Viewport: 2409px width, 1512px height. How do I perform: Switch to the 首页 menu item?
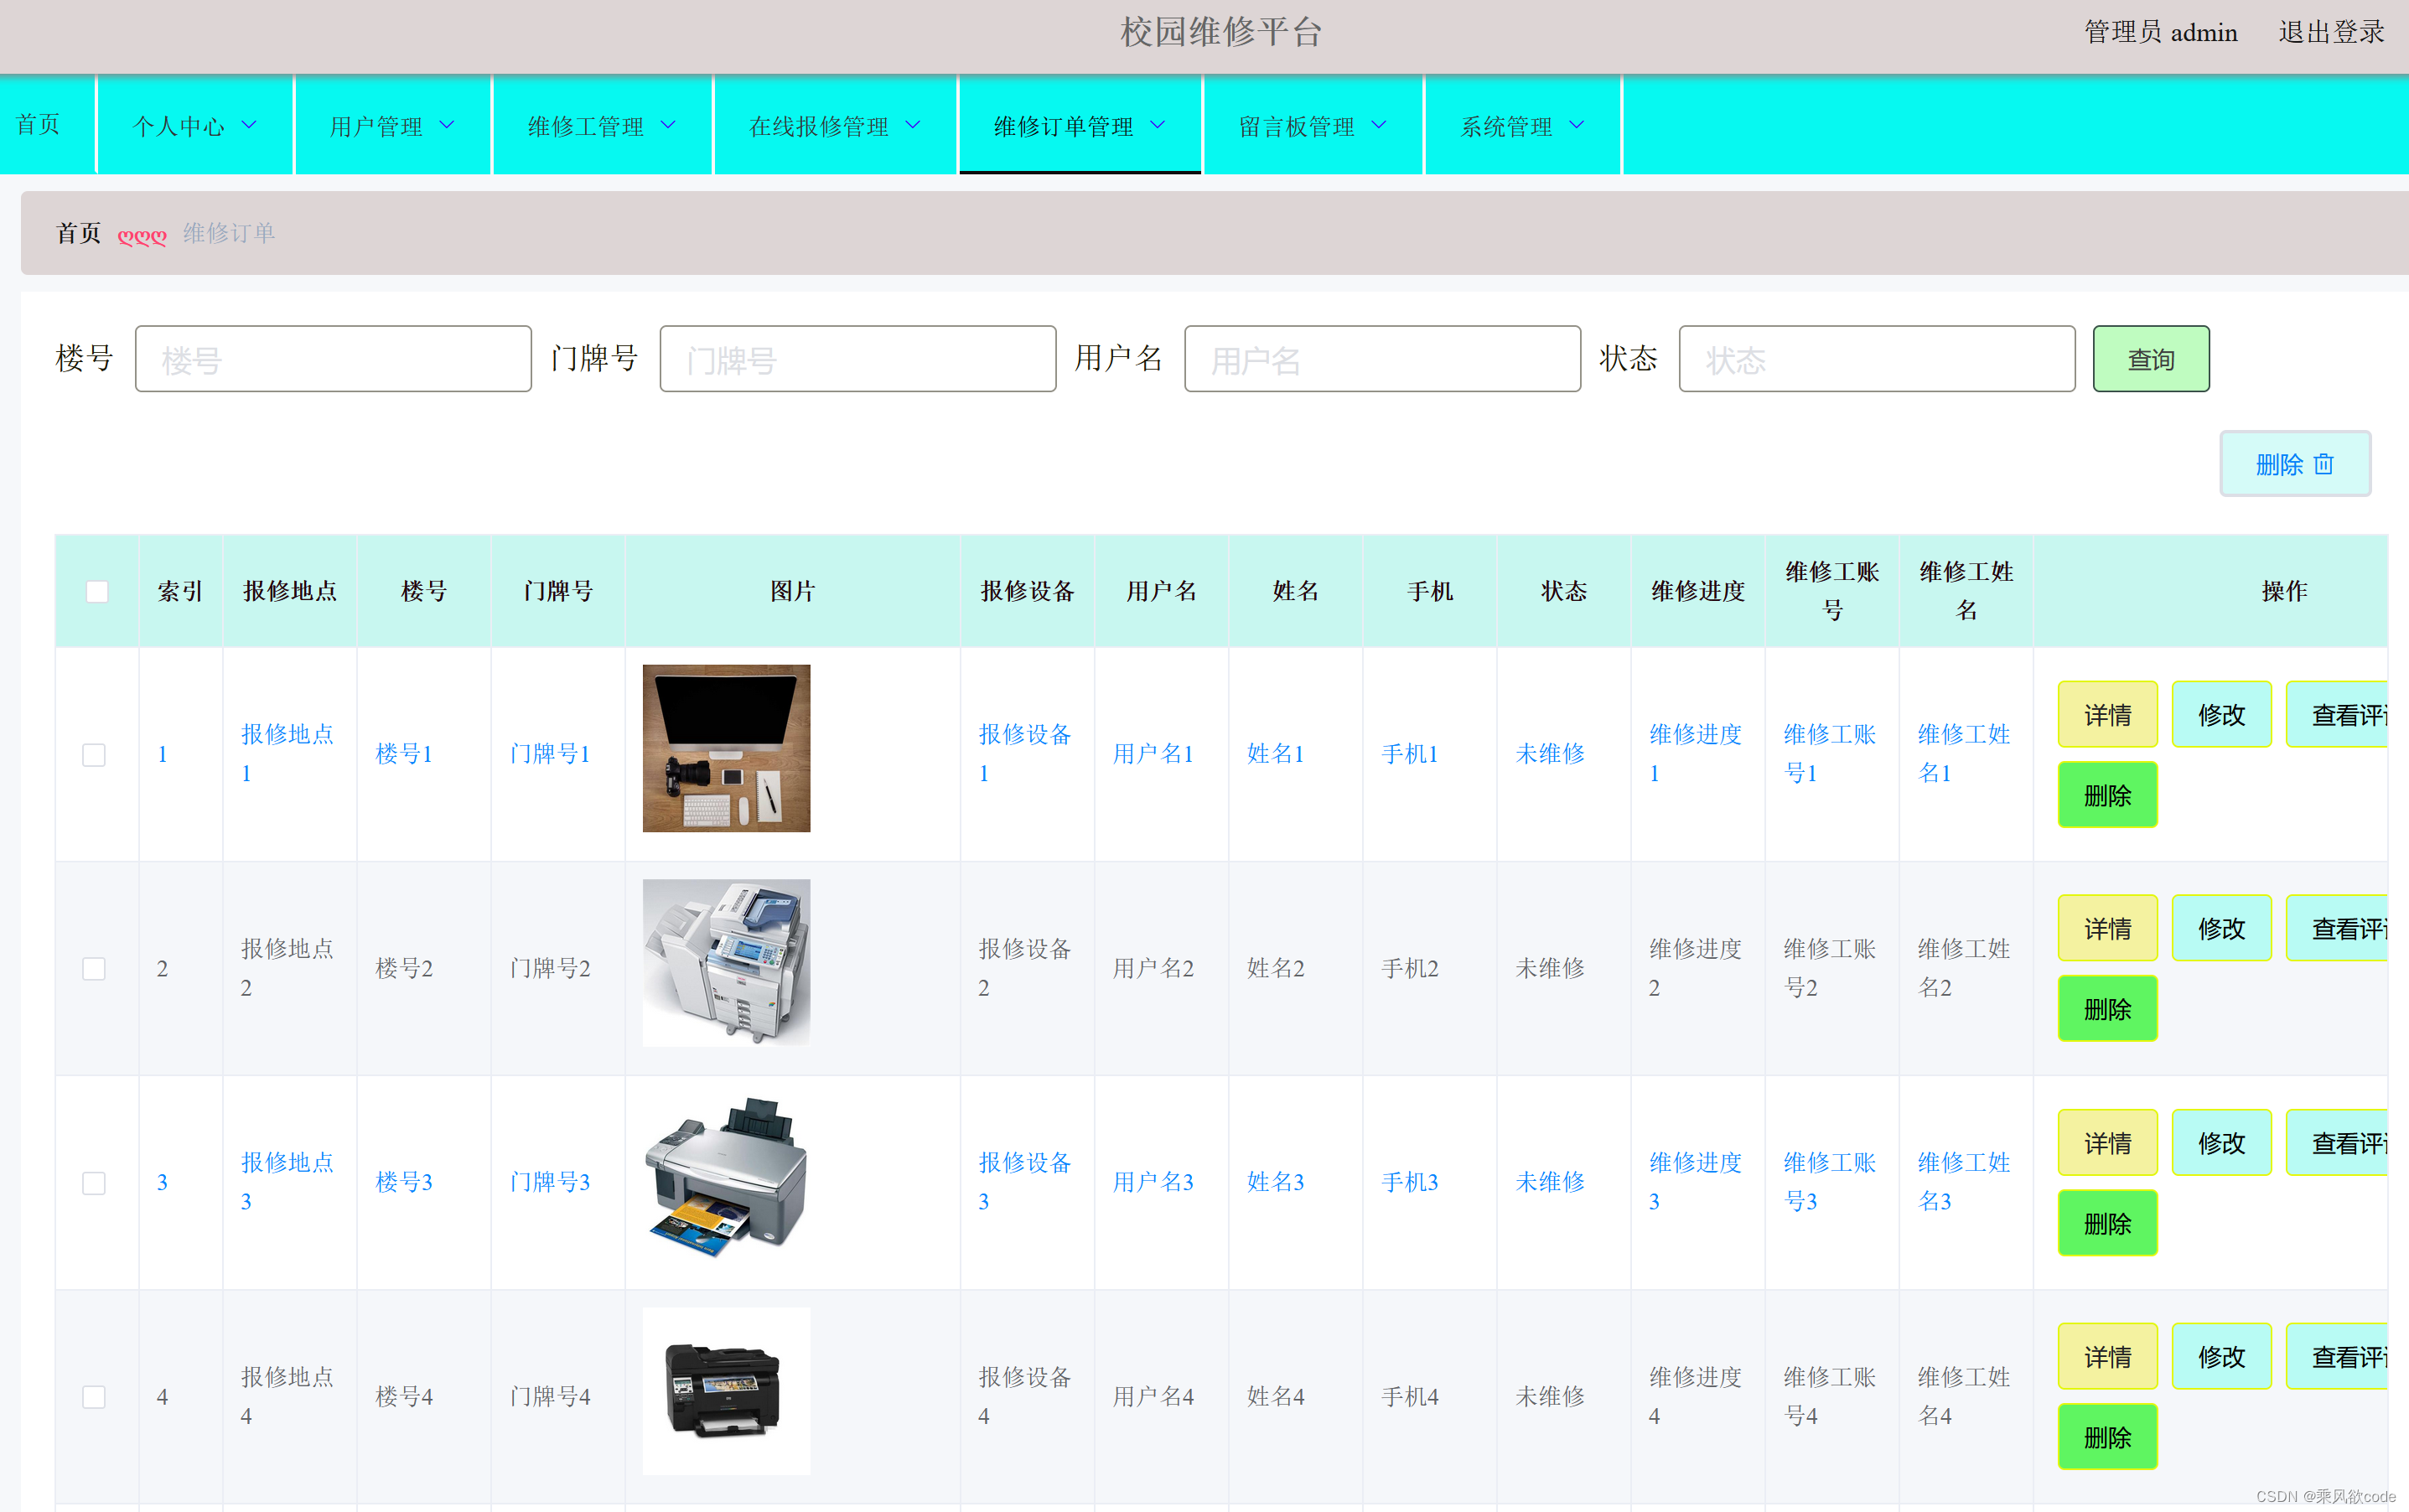coord(39,126)
